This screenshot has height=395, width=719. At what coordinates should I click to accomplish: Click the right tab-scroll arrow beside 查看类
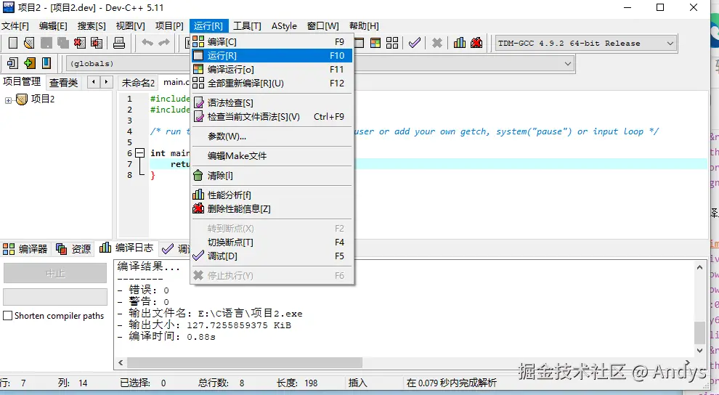click(x=106, y=82)
